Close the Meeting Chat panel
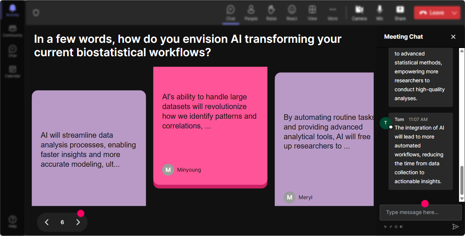465x236 pixels. (x=453, y=37)
